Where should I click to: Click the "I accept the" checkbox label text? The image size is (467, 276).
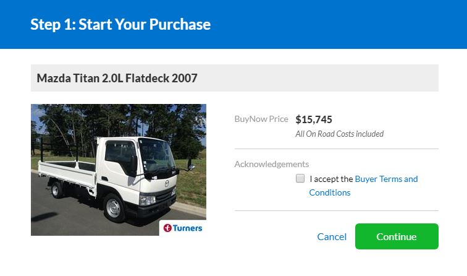pos(331,179)
